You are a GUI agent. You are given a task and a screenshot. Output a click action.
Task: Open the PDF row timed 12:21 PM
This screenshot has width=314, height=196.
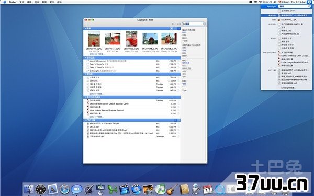coord(132,133)
